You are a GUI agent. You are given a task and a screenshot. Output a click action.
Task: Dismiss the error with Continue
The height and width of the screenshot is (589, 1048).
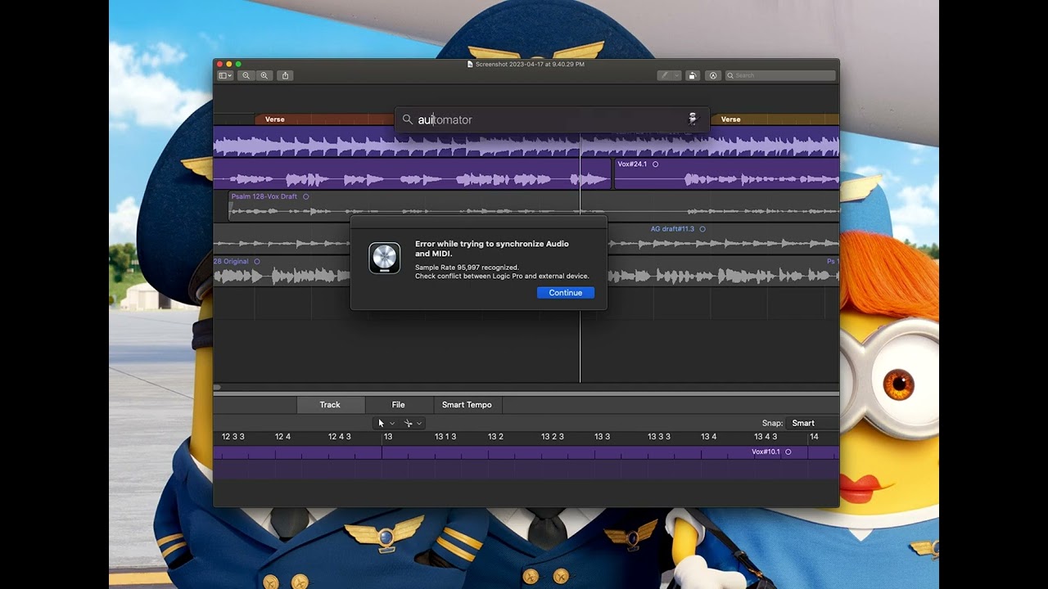pyautogui.click(x=566, y=293)
